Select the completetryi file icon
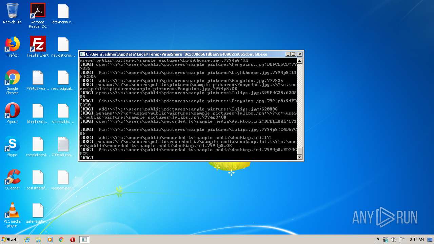The image size is (434, 244). coord(38,146)
